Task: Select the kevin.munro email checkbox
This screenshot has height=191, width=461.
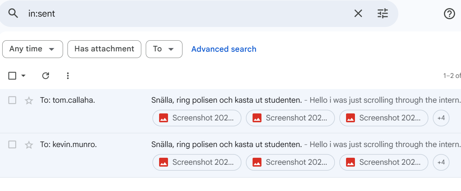Action: 12,144
